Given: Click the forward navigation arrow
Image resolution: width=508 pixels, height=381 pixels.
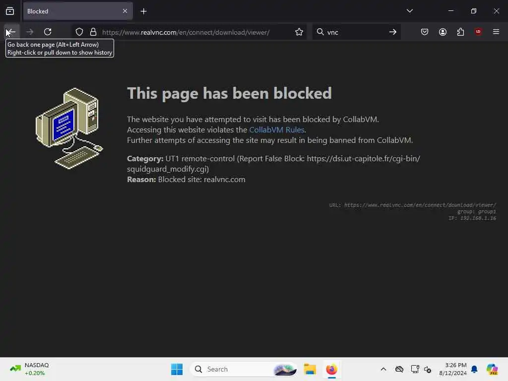Looking at the screenshot, I should point(30,32).
